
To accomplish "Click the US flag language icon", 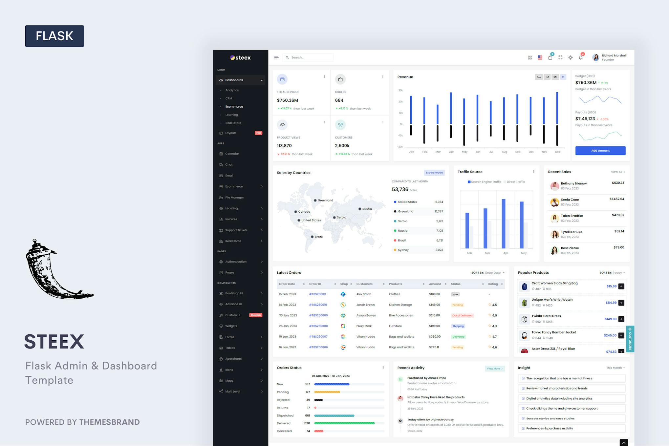I will pos(540,57).
